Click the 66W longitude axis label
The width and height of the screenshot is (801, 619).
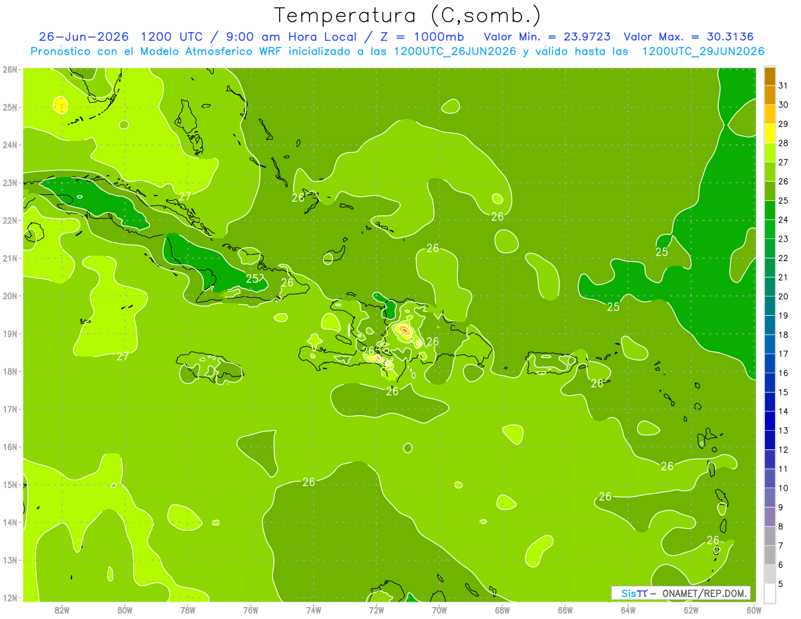565,610
